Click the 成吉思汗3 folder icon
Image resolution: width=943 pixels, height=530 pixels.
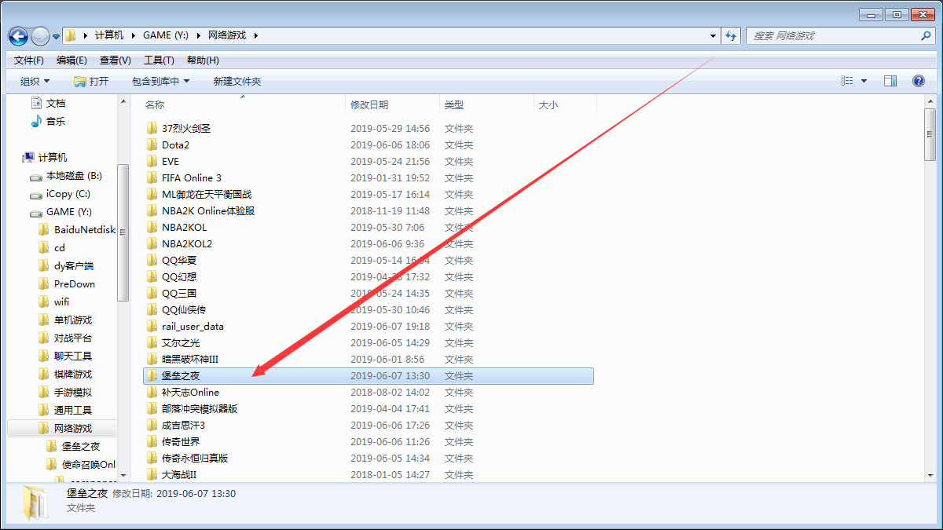pyautogui.click(x=152, y=425)
